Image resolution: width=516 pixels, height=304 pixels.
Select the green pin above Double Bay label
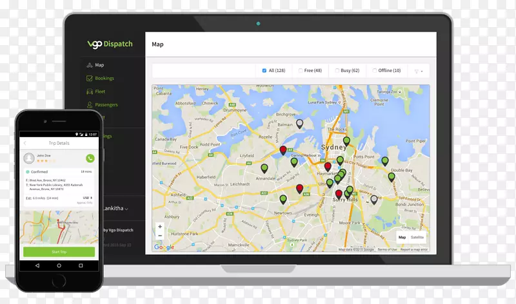tap(385, 161)
